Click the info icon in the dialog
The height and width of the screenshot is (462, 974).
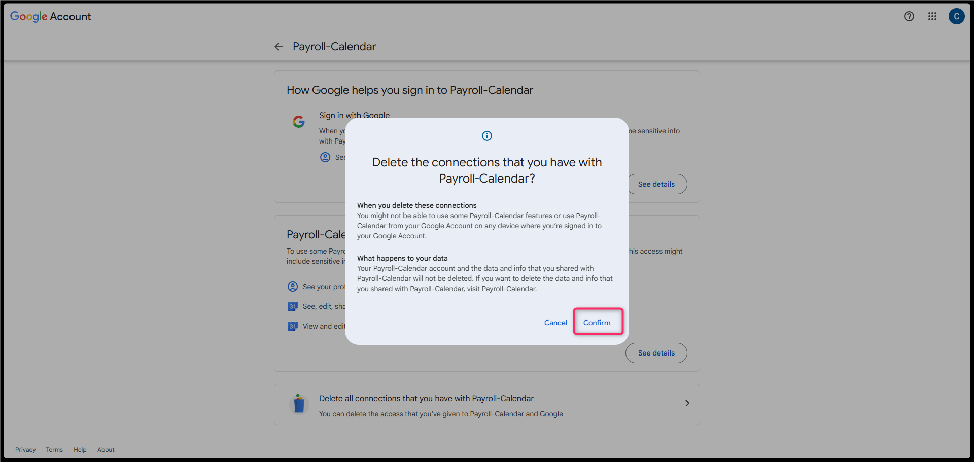[x=487, y=136]
